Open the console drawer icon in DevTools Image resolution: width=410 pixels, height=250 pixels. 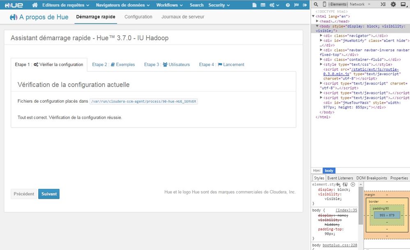coord(383,5)
